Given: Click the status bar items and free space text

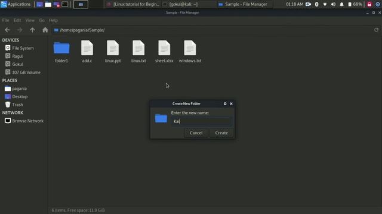Looking at the screenshot, I should click(x=78, y=210).
